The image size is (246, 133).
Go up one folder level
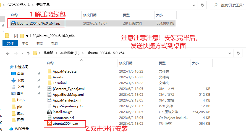click(x=28, y=53)
